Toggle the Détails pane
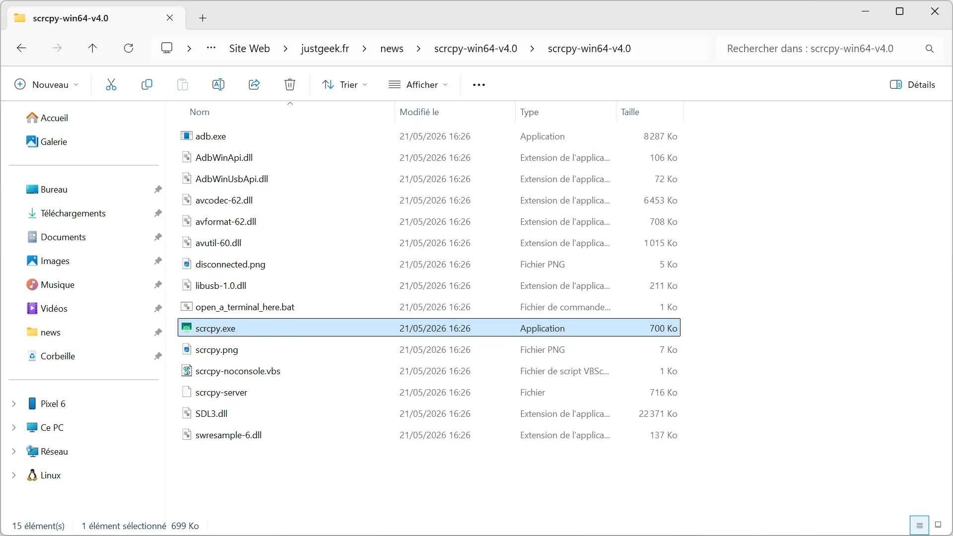 coord(912,85)
